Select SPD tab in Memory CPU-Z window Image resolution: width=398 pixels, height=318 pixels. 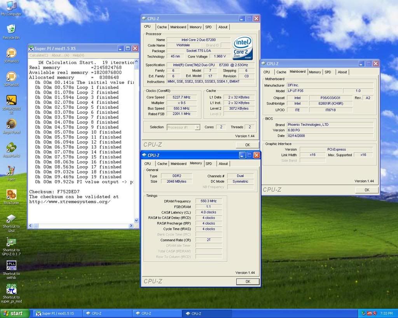click(209, 164)
